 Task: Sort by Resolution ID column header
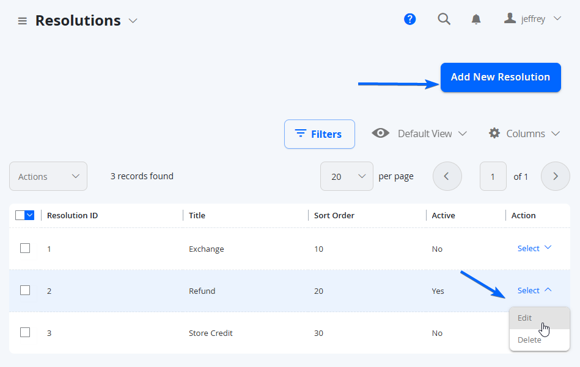coord(73,215)
